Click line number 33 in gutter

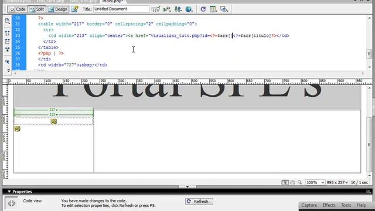(x=18, y=36)
